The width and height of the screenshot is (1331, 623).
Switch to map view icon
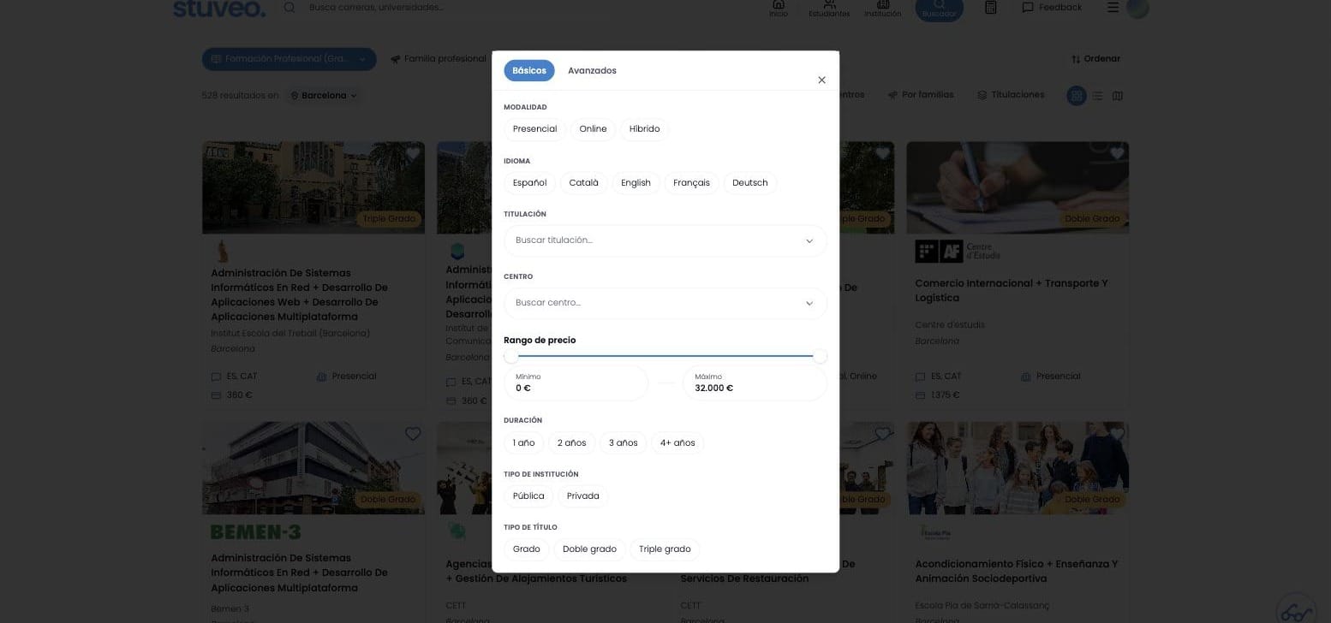click(x=1118, y=96)
